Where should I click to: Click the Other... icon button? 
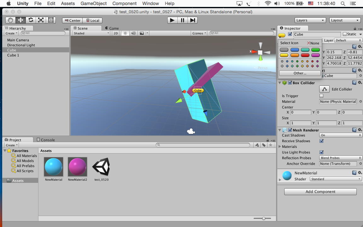click(x=300, y=73)
